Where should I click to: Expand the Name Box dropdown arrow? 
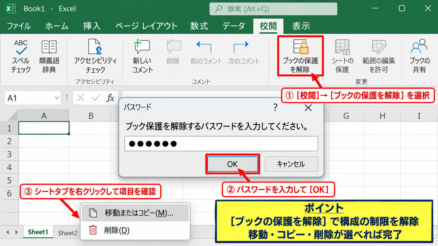(x=57, y=98)
